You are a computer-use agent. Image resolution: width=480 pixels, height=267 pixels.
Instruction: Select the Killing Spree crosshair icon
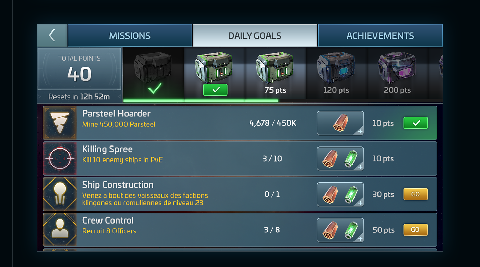(x=60, y=158)
